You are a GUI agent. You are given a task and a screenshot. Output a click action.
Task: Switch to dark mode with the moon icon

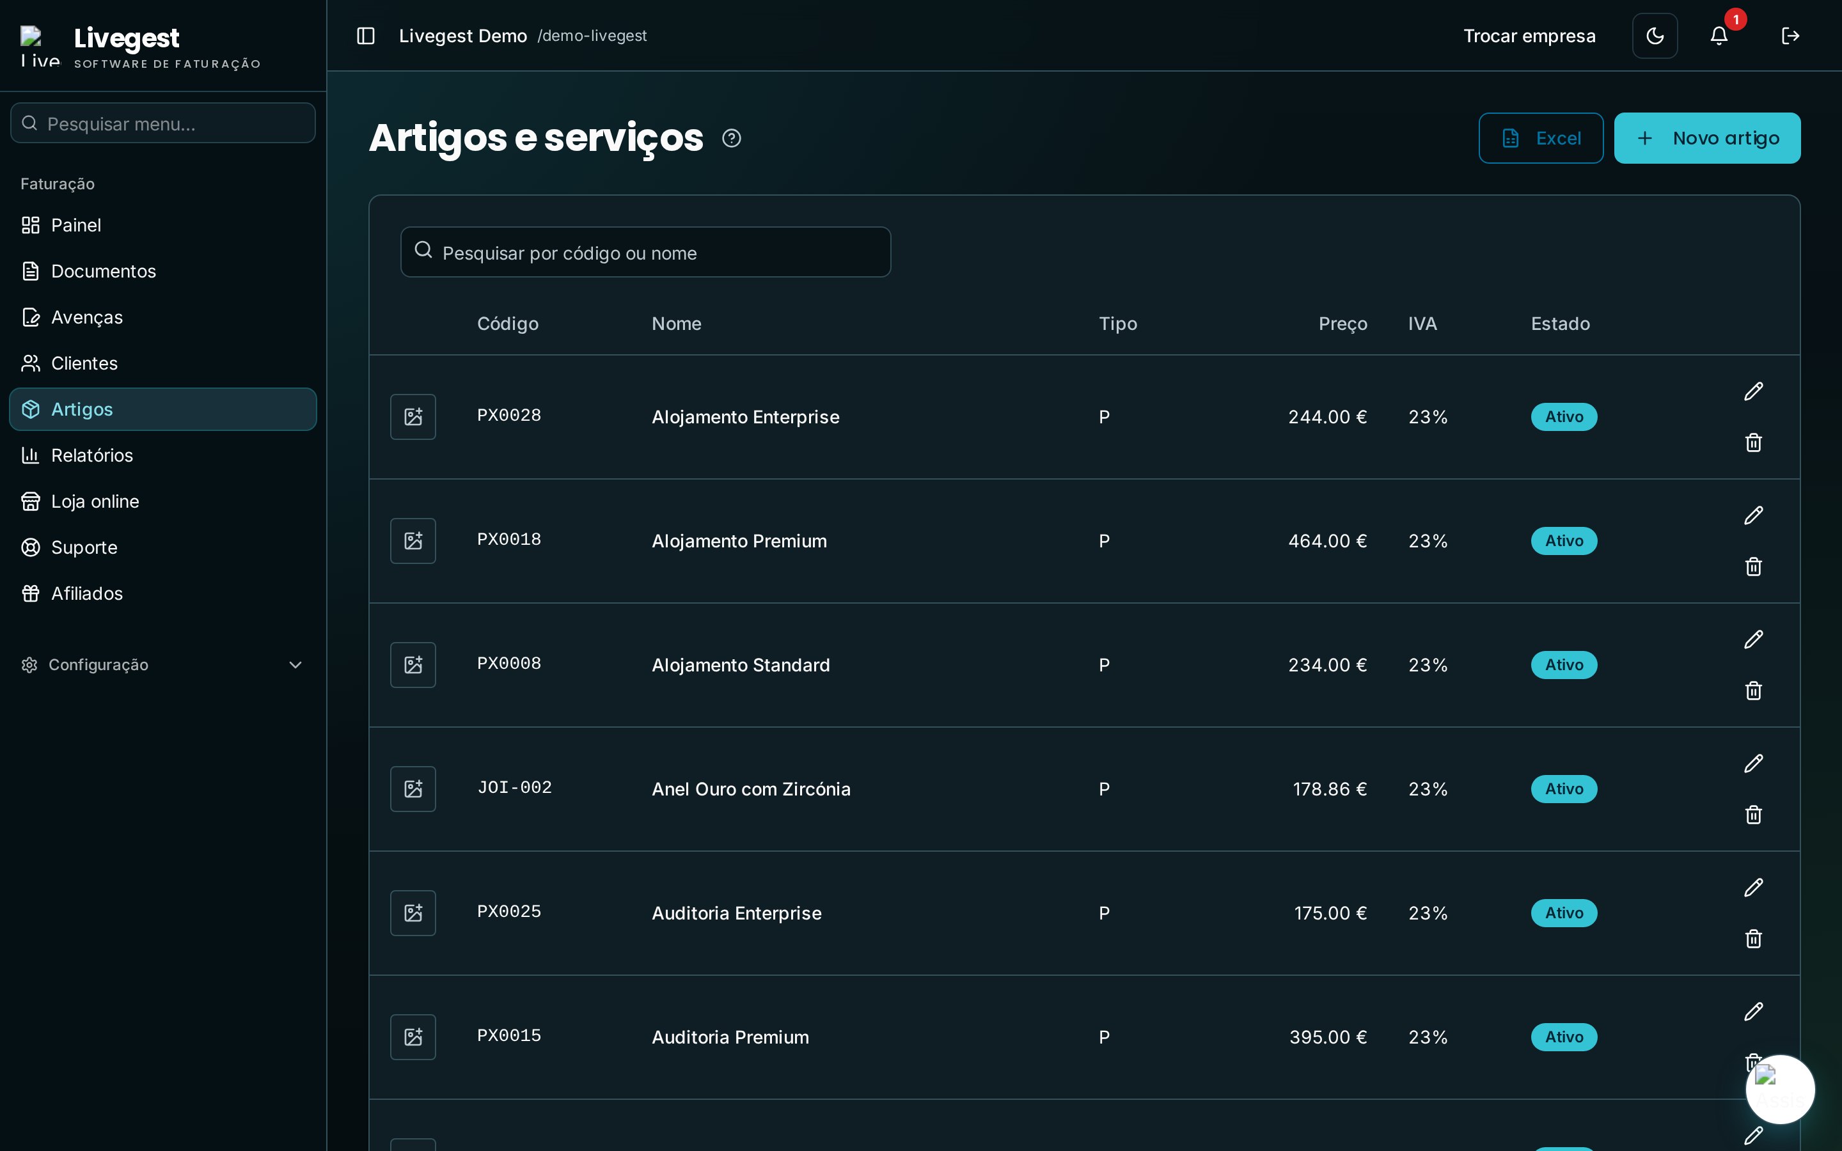(1655, 36)
